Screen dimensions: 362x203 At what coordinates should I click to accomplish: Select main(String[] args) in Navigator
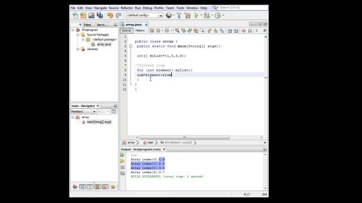click(x=99, y=122)
